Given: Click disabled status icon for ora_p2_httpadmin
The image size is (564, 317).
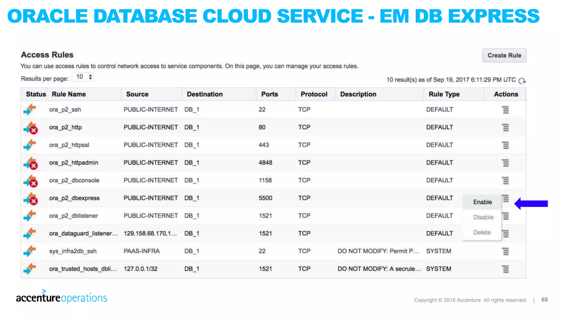Looking at the screenshot, I should [30, 163].
